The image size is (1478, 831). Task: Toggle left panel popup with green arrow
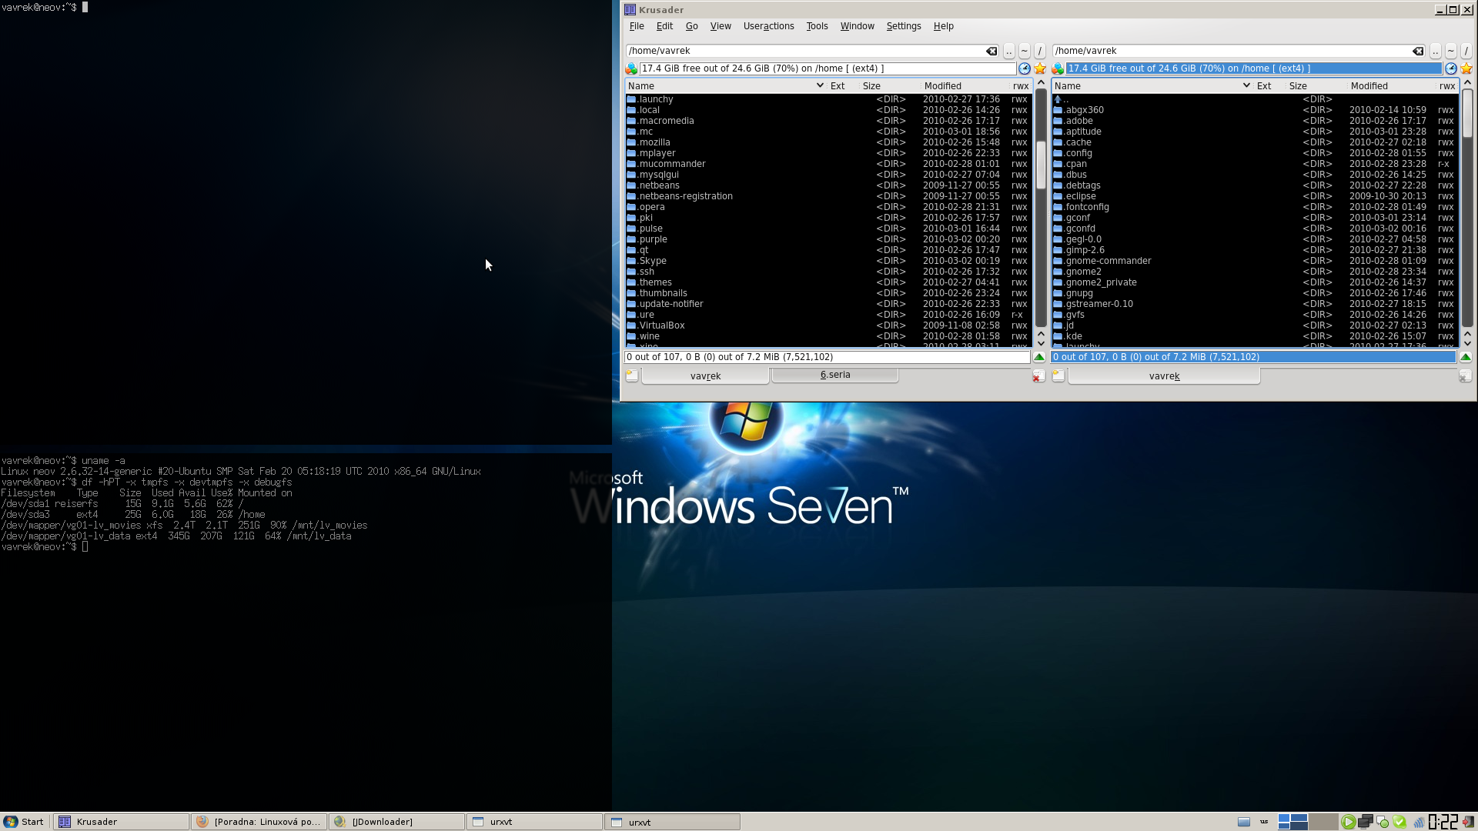1039,357
